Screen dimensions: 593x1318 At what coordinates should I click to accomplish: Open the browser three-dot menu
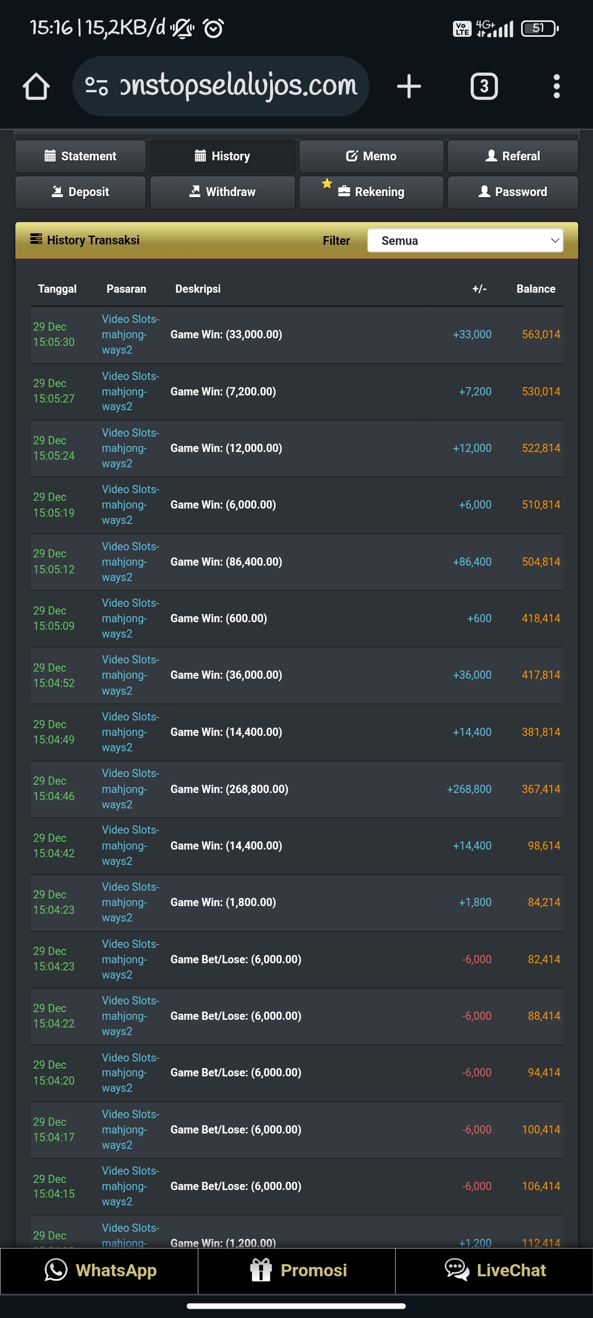[556, 87]
